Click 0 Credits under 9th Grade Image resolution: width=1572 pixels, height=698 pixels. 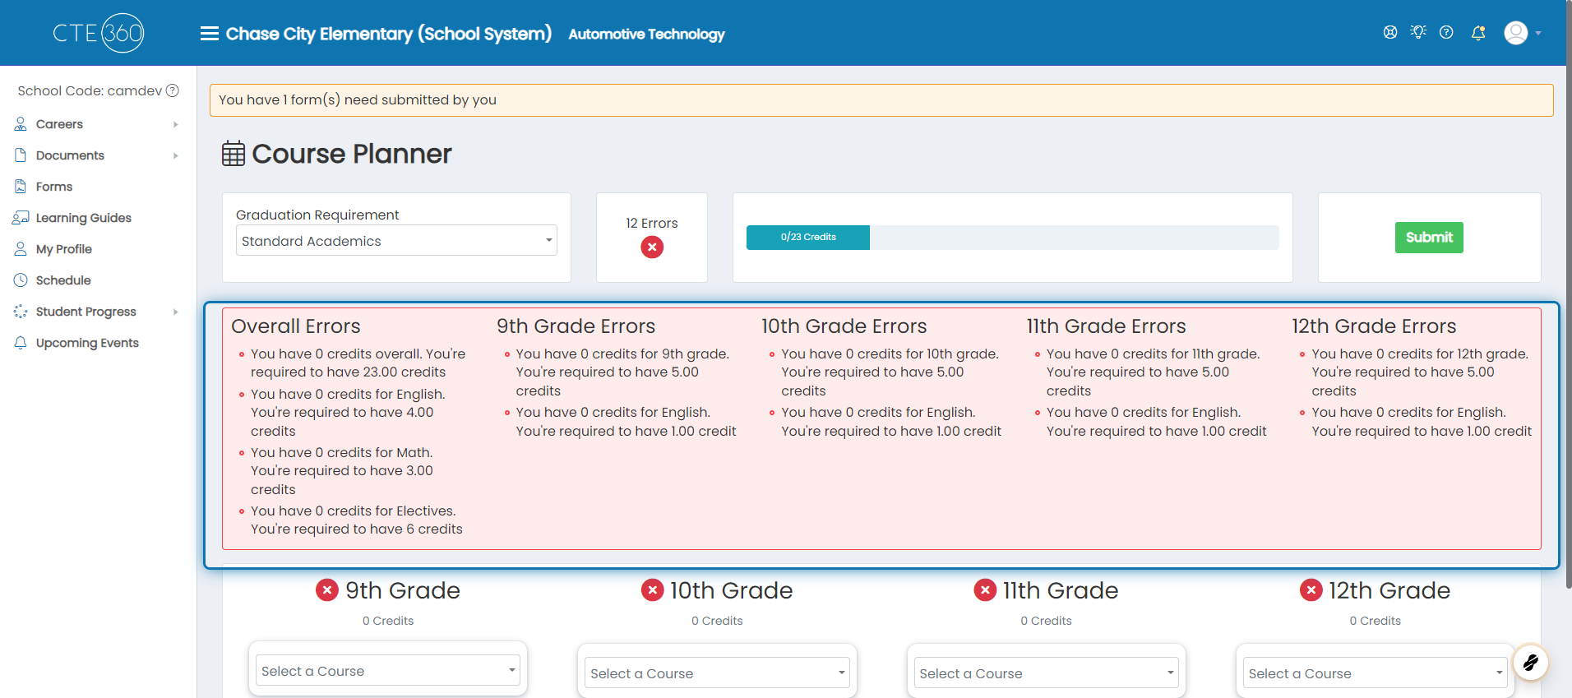(x=388, y=621)
